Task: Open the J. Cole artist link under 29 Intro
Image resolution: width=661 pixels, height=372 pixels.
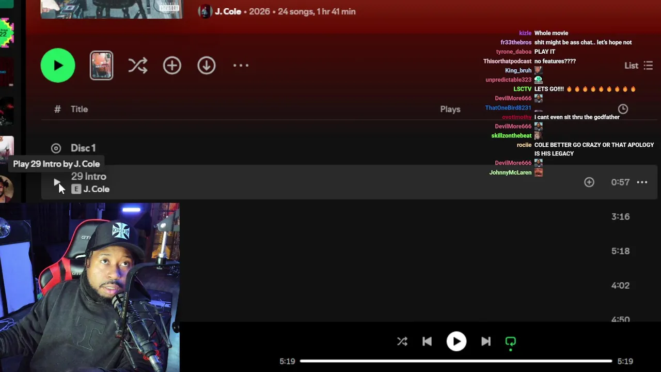Action: [x=96, y=189]
